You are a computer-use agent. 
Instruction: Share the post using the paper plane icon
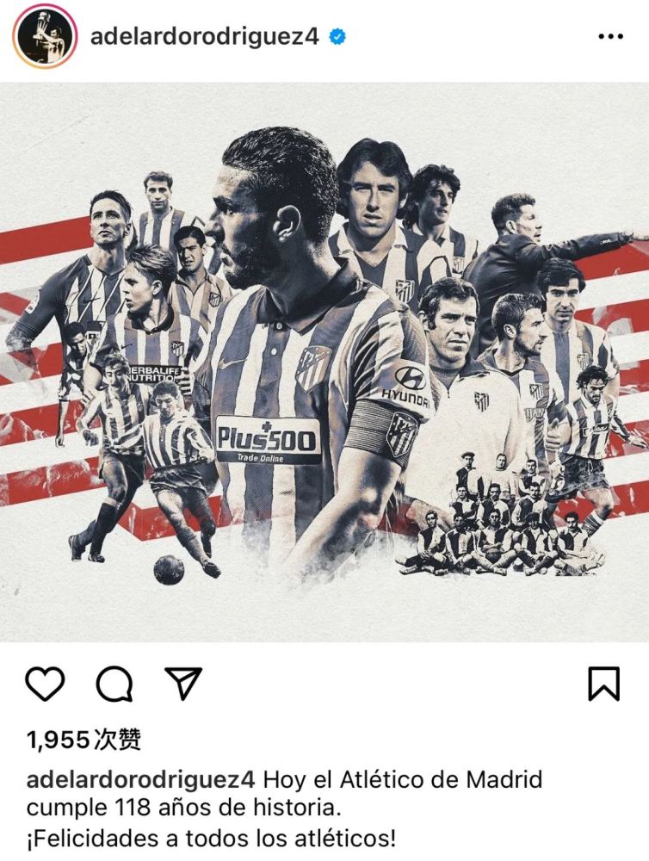[183, 683]
